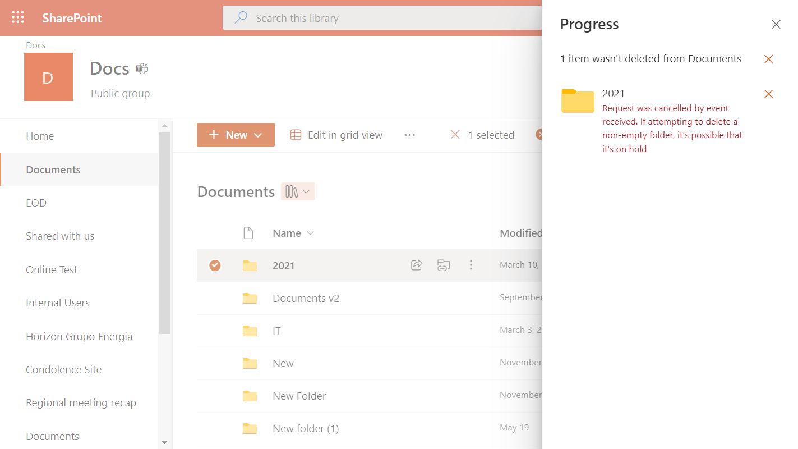
Task: Open the SharePoint app launcher waffle icon
Action: coord(17,17)
